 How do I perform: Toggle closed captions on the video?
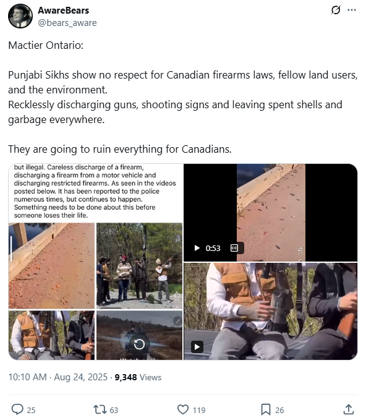click(x=234, y=248)
